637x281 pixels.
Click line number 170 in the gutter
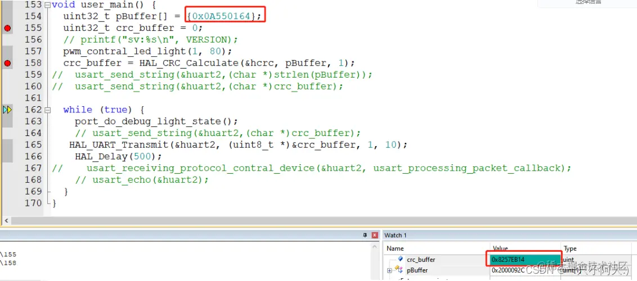(33, 203)
